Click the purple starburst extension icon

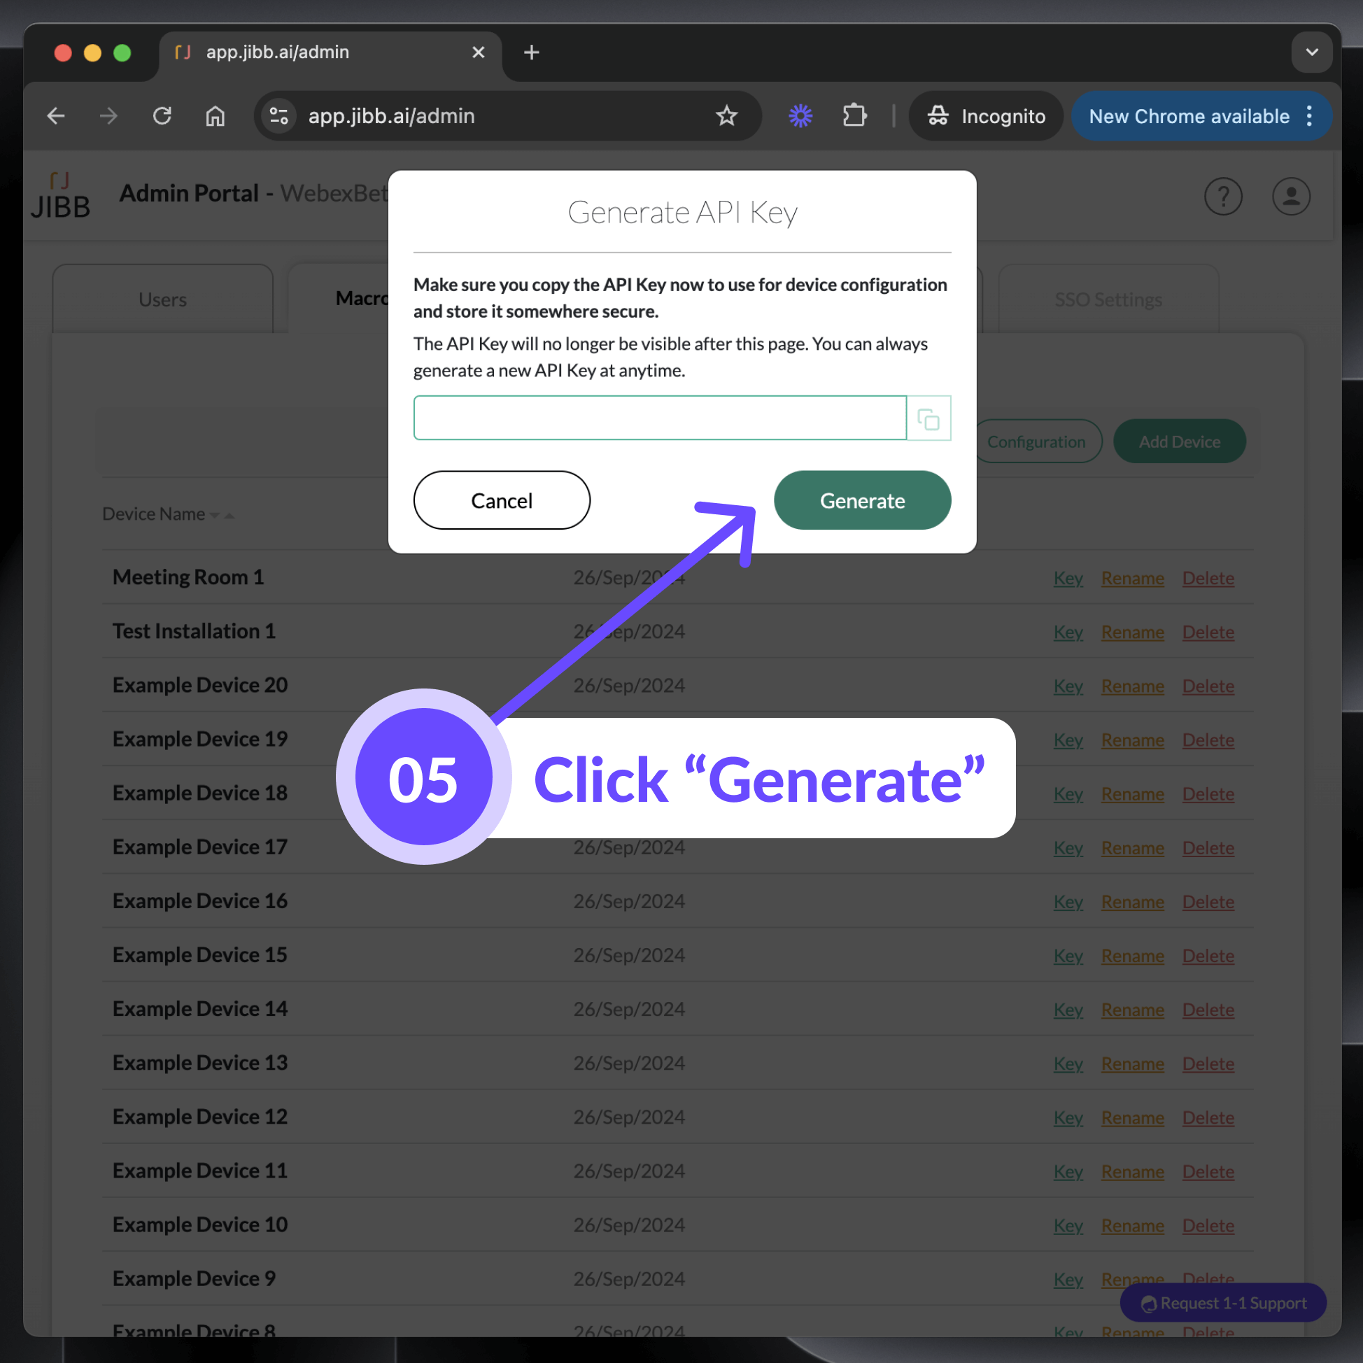tap(800, 115)
